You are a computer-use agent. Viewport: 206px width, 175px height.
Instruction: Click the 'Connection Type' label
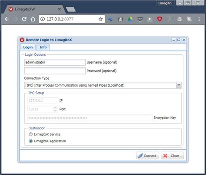pyautogui.click(x=37, y=78)
